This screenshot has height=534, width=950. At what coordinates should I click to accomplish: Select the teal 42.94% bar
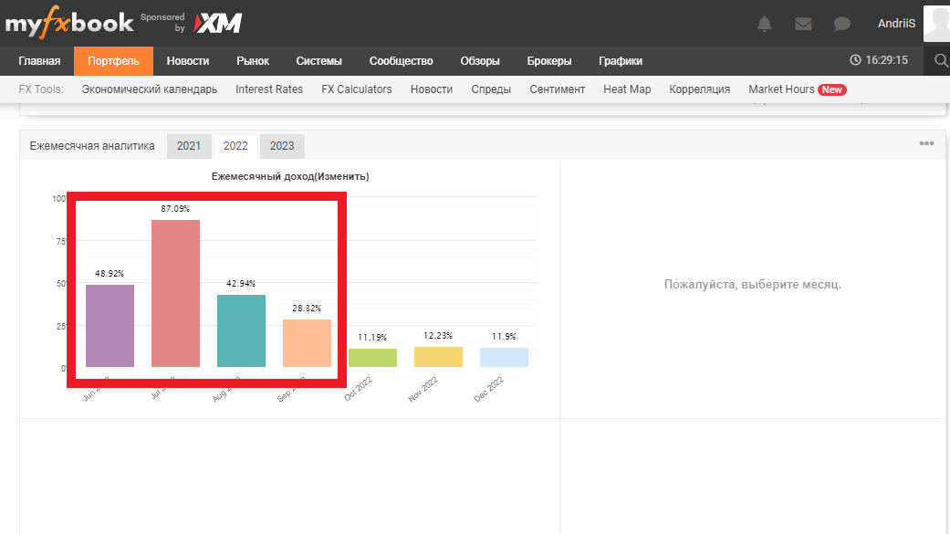pos(241,331)
